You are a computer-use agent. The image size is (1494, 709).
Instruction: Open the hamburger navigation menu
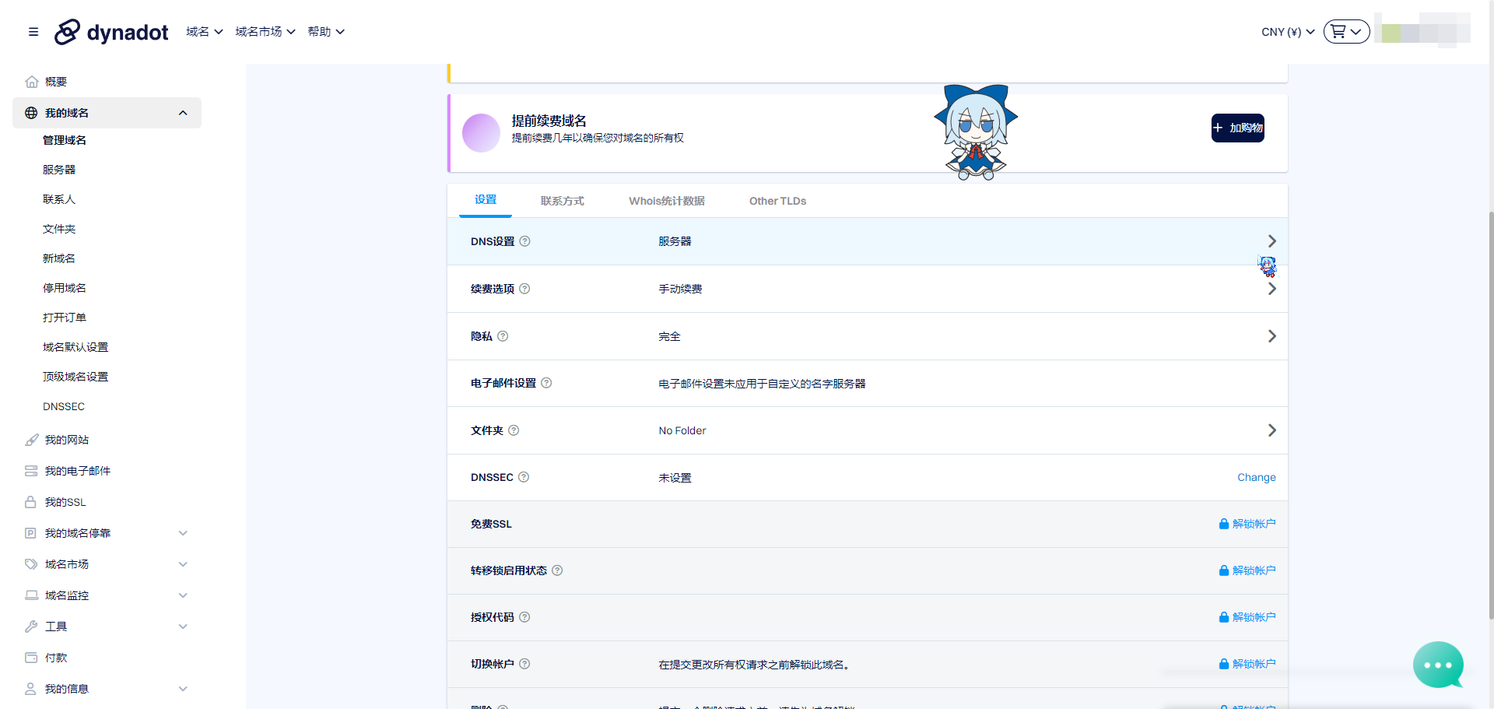pyautogui.click(x=33, y=32)
